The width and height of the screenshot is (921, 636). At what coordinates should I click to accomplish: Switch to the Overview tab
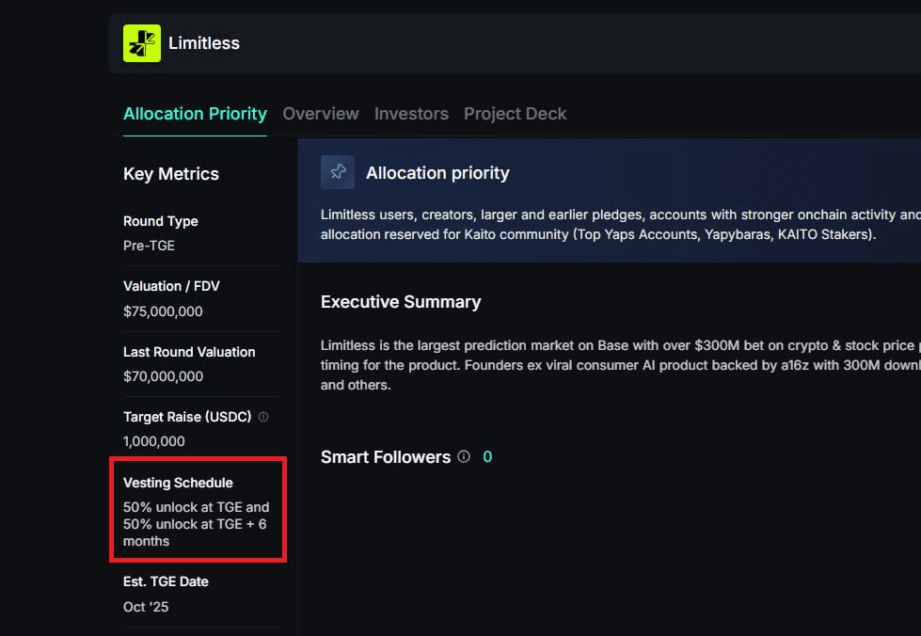[321, 114]
